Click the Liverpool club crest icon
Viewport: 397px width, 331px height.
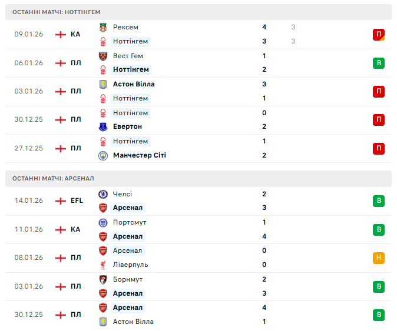[103, 265]
